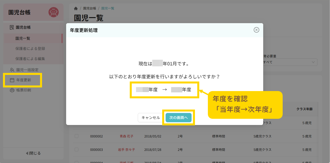Click the キャンセル button
The width and height of the screenshot is (330, 163).
151,118
